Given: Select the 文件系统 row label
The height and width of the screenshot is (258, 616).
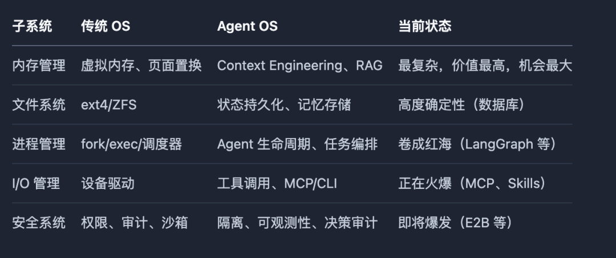Looking at the screenshot, I should (39, 104).
